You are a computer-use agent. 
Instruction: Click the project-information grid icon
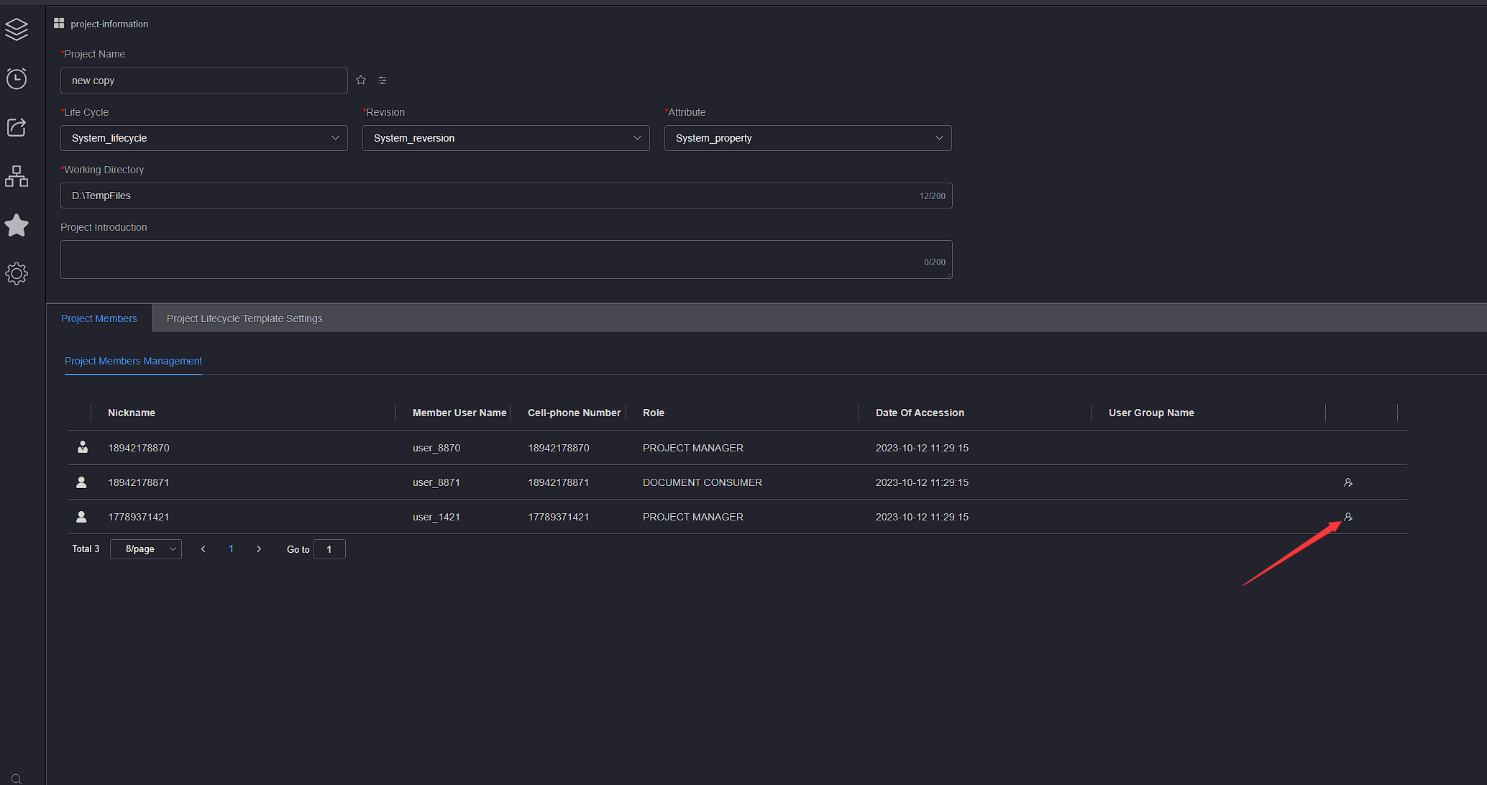coord(59,24)
